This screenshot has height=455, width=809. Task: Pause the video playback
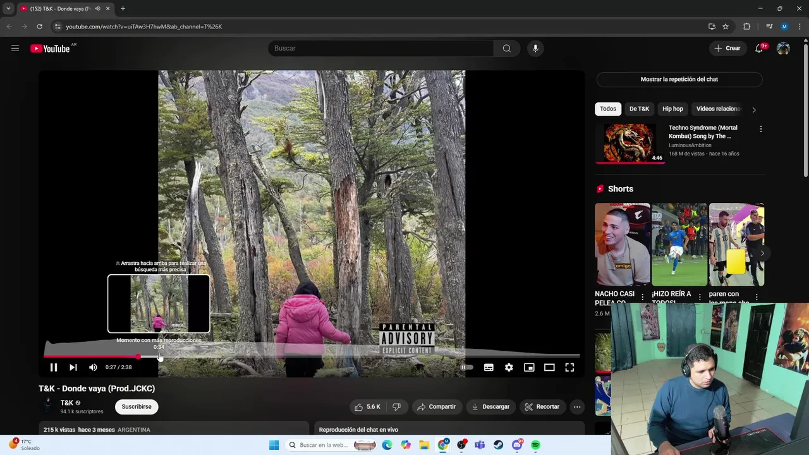point(54,367)
